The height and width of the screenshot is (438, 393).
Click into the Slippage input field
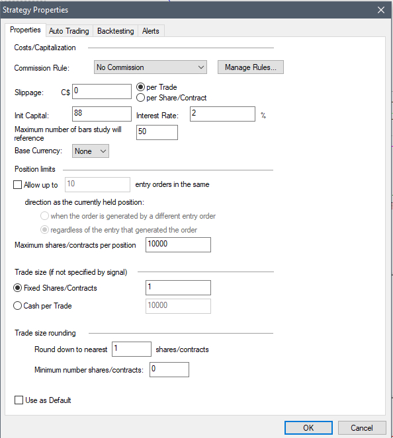click(101, 91)
